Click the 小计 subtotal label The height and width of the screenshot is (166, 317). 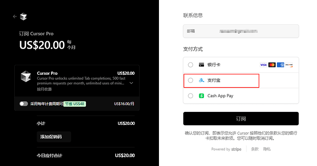pos(41,123)
